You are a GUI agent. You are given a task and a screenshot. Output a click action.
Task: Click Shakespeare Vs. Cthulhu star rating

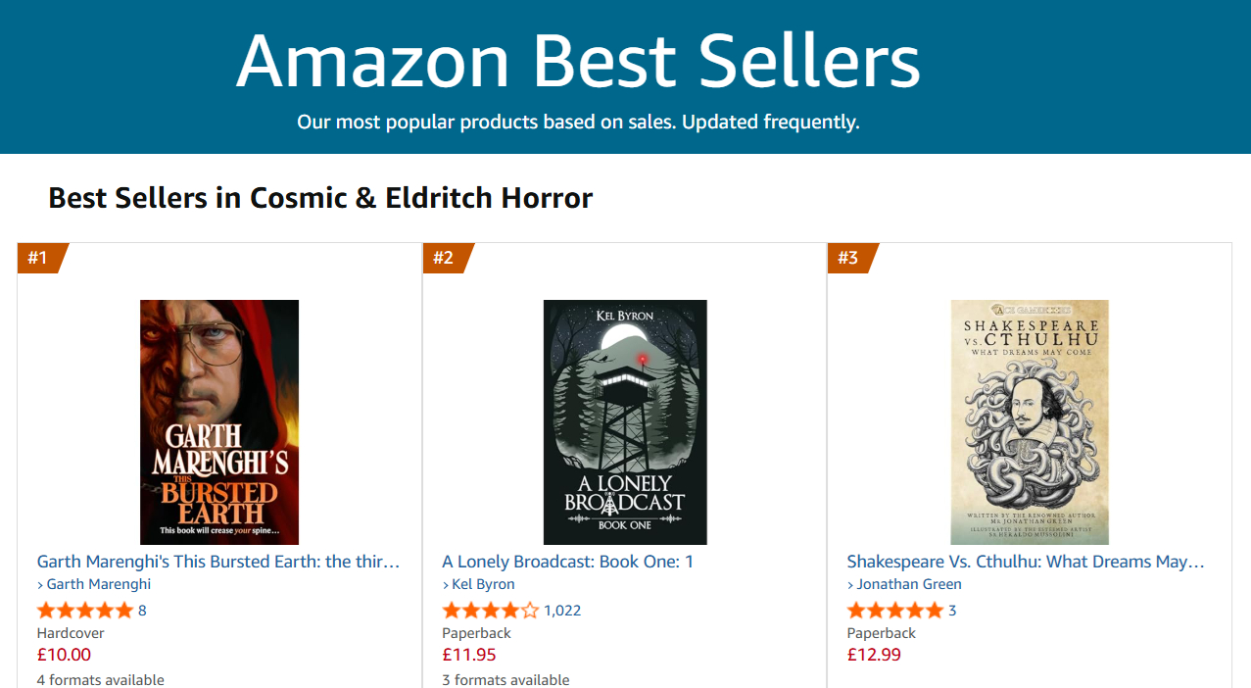point(894,611)
